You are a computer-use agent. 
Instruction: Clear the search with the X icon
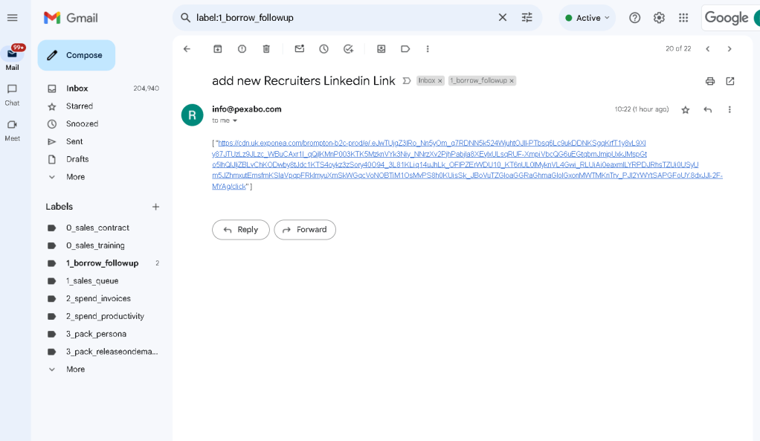[x=503, y=18]
